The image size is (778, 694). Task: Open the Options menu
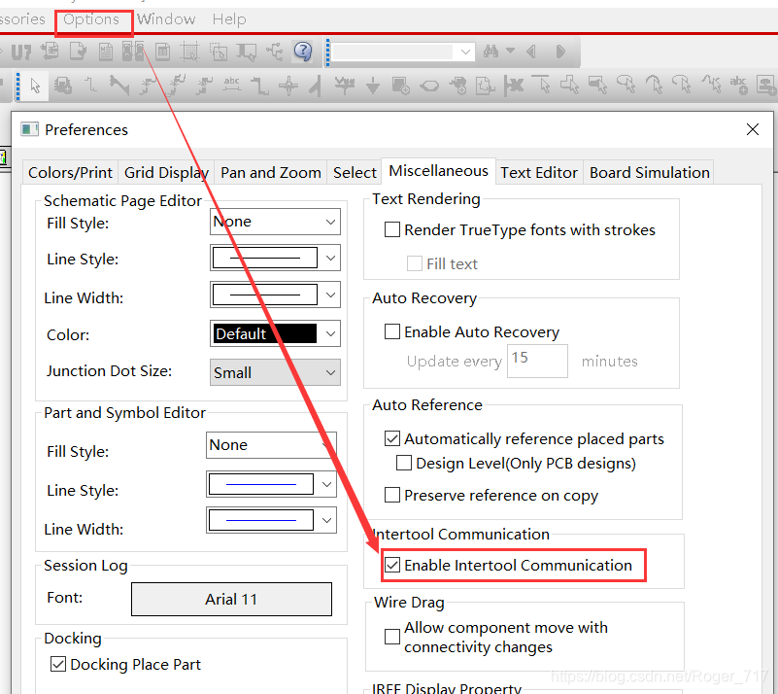point(91,19)
